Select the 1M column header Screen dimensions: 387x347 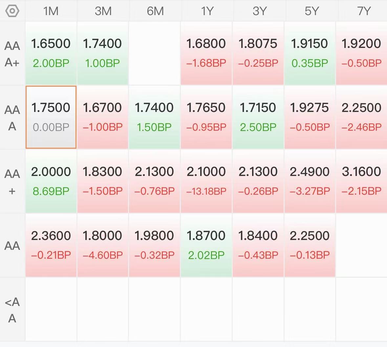coord(51,11)
